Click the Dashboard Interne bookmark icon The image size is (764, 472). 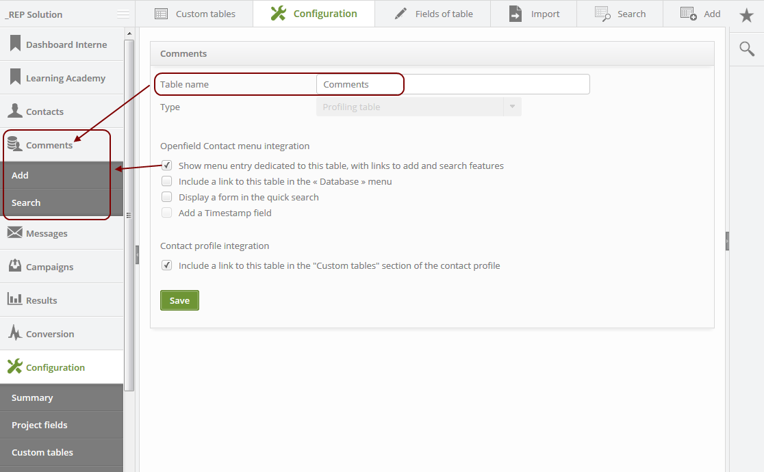pos(14,44)
